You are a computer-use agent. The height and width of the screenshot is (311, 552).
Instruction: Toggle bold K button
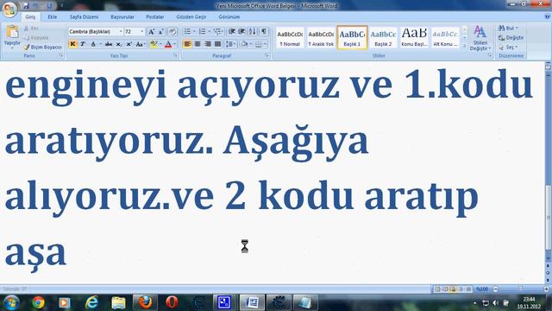tap(72, 44)
